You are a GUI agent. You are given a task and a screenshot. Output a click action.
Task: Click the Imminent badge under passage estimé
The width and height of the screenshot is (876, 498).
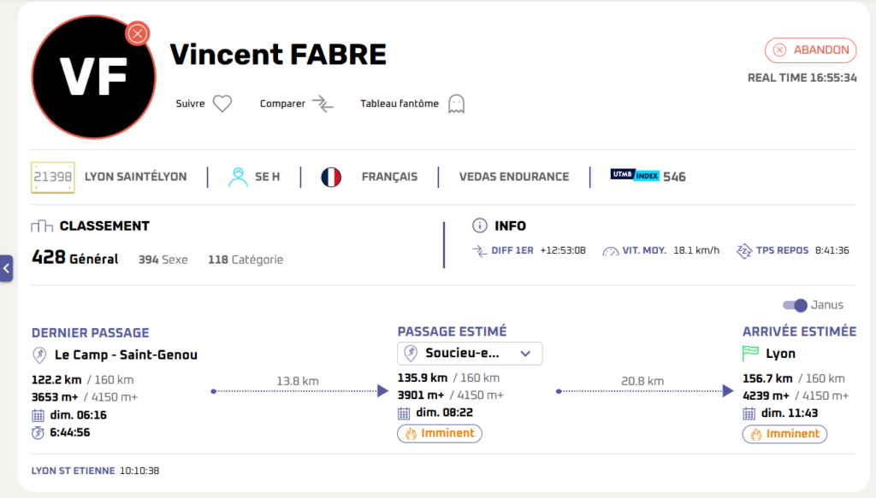point(440,433)
